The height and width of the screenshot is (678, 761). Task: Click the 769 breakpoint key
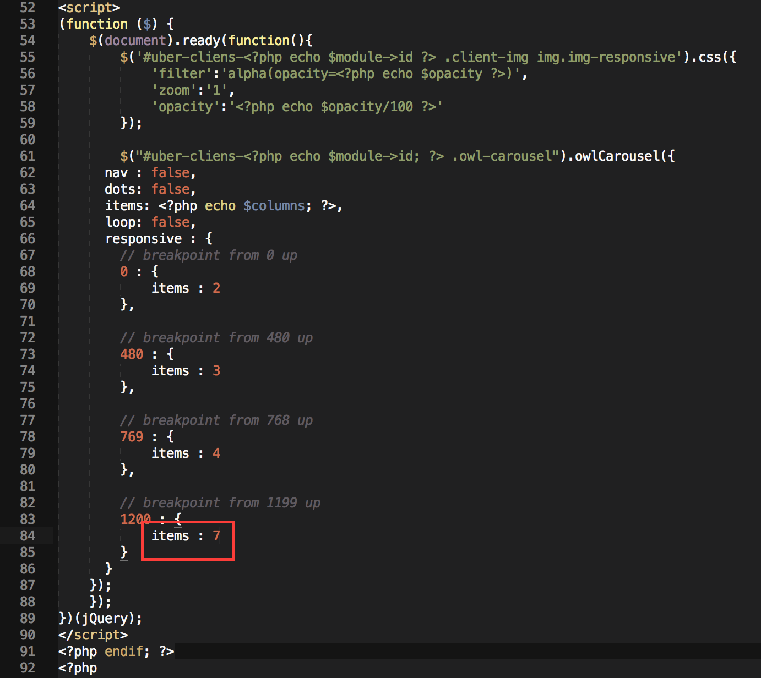(132, 437)
